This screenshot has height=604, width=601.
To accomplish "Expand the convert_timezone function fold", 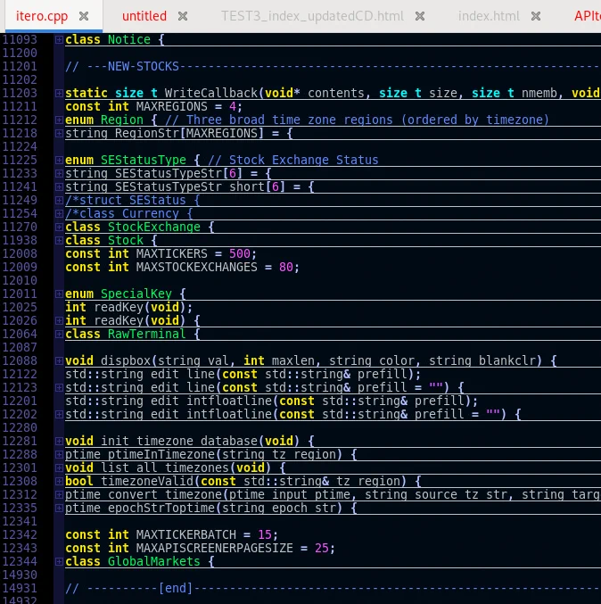I will [59, 494].
